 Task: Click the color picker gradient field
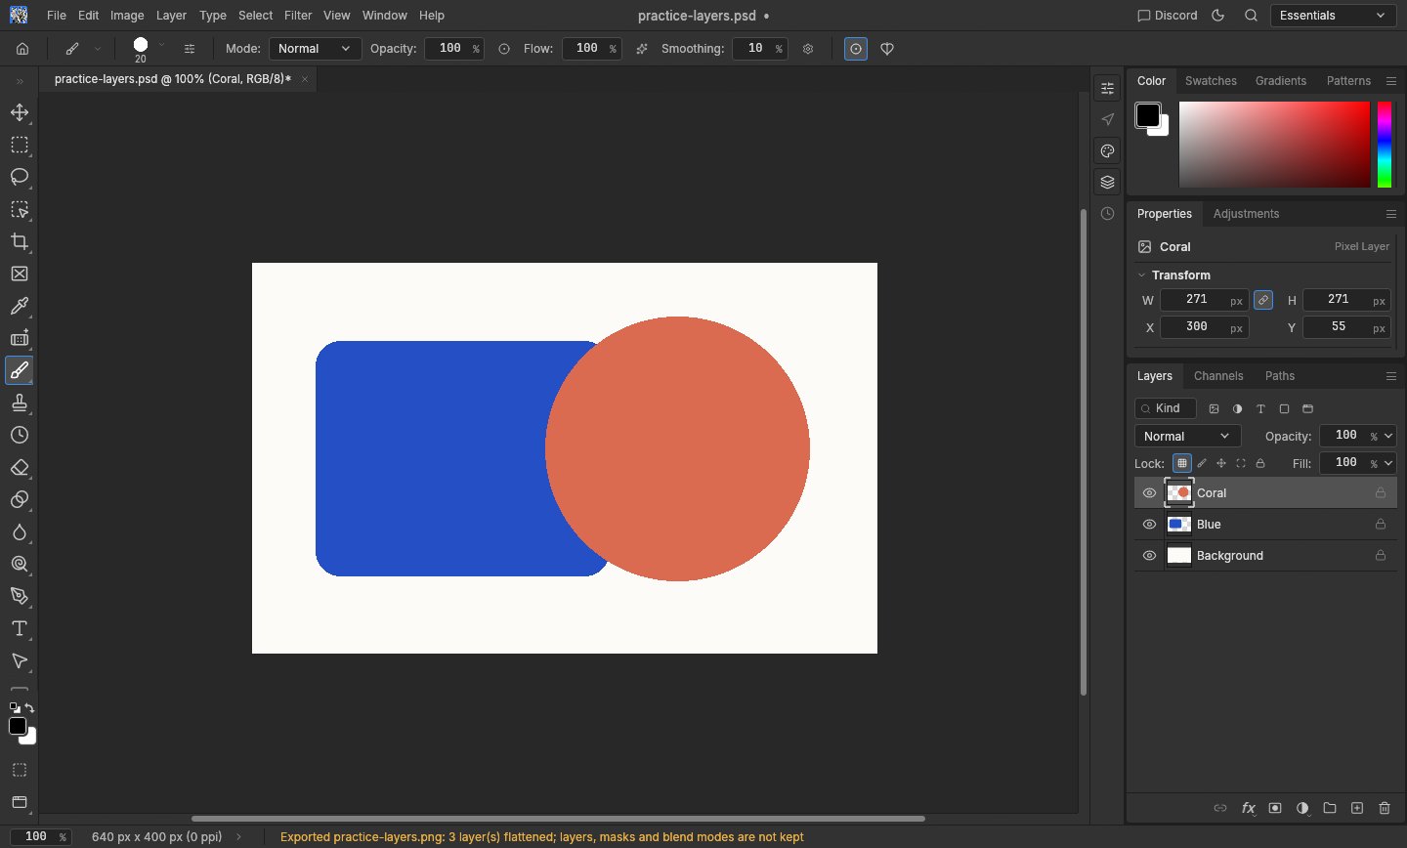coord(1274,145)
